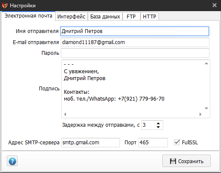Screen dimensions: 221x173
Task: Click the E-mail отправителя field
Action: coord(135,42)
